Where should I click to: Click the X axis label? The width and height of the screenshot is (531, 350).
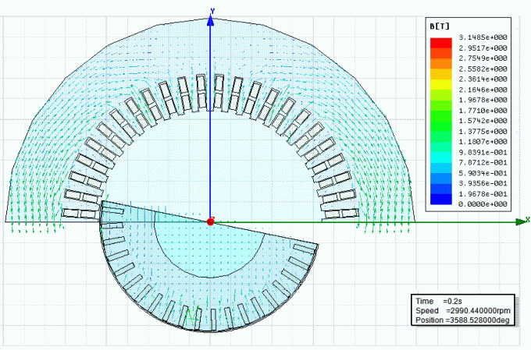[x=527, y=220]
